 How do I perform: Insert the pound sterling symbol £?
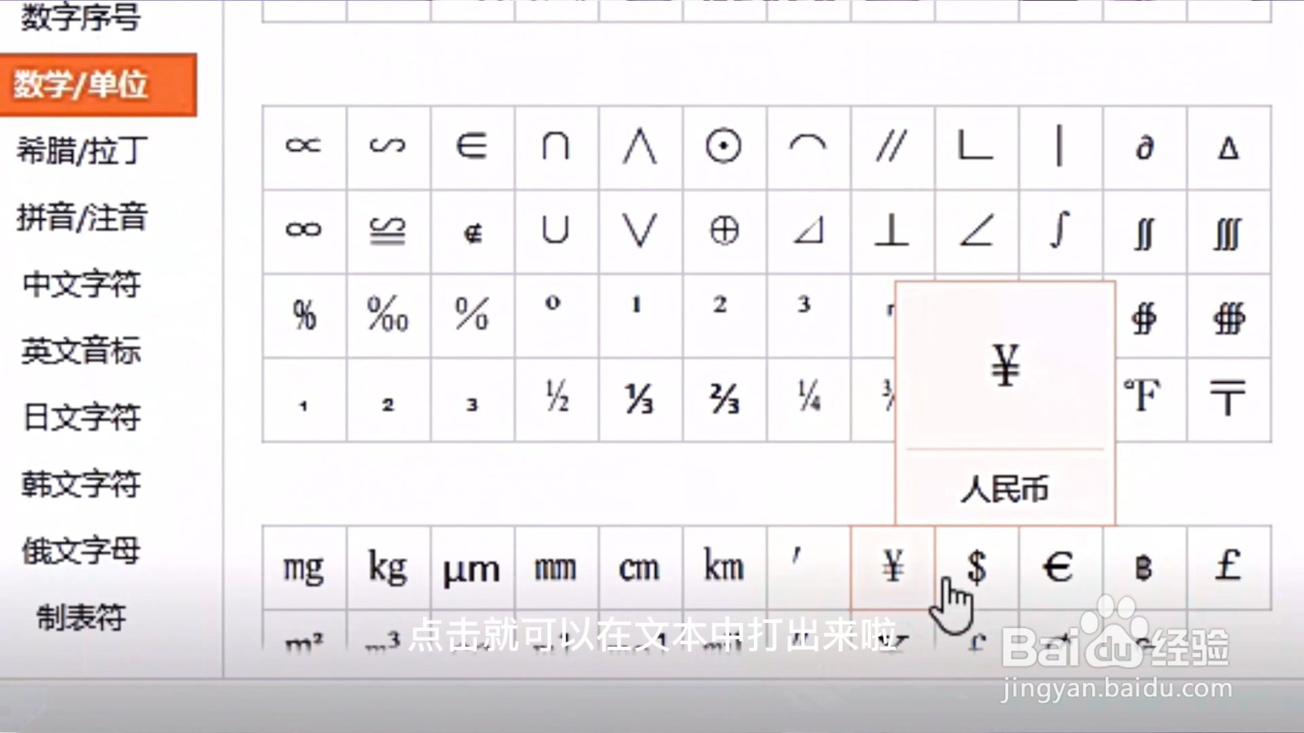tap(1228, 568)
